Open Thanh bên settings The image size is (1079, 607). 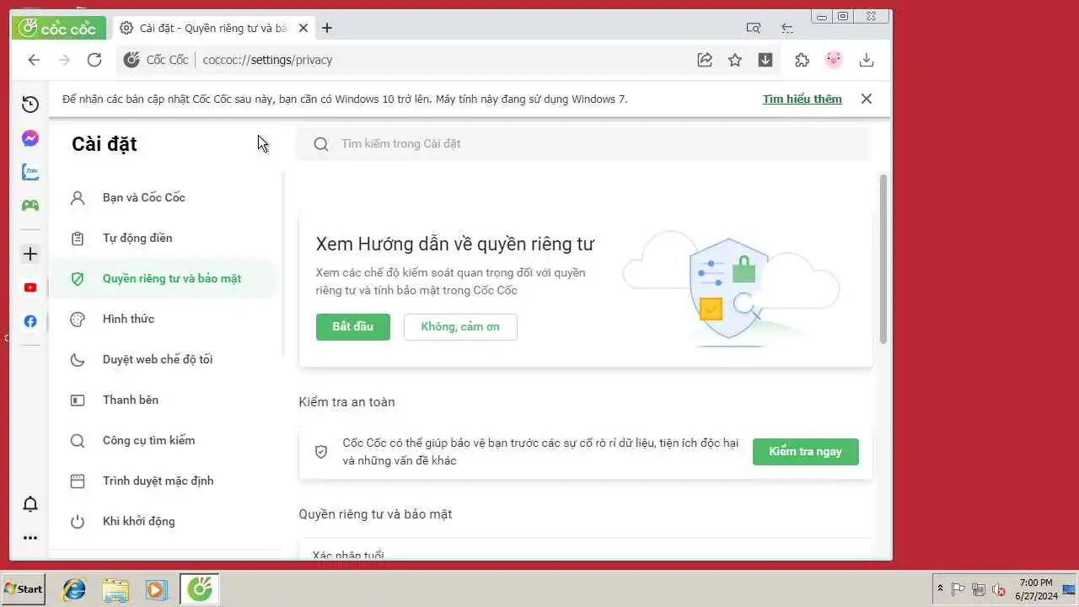coord(164,400)
